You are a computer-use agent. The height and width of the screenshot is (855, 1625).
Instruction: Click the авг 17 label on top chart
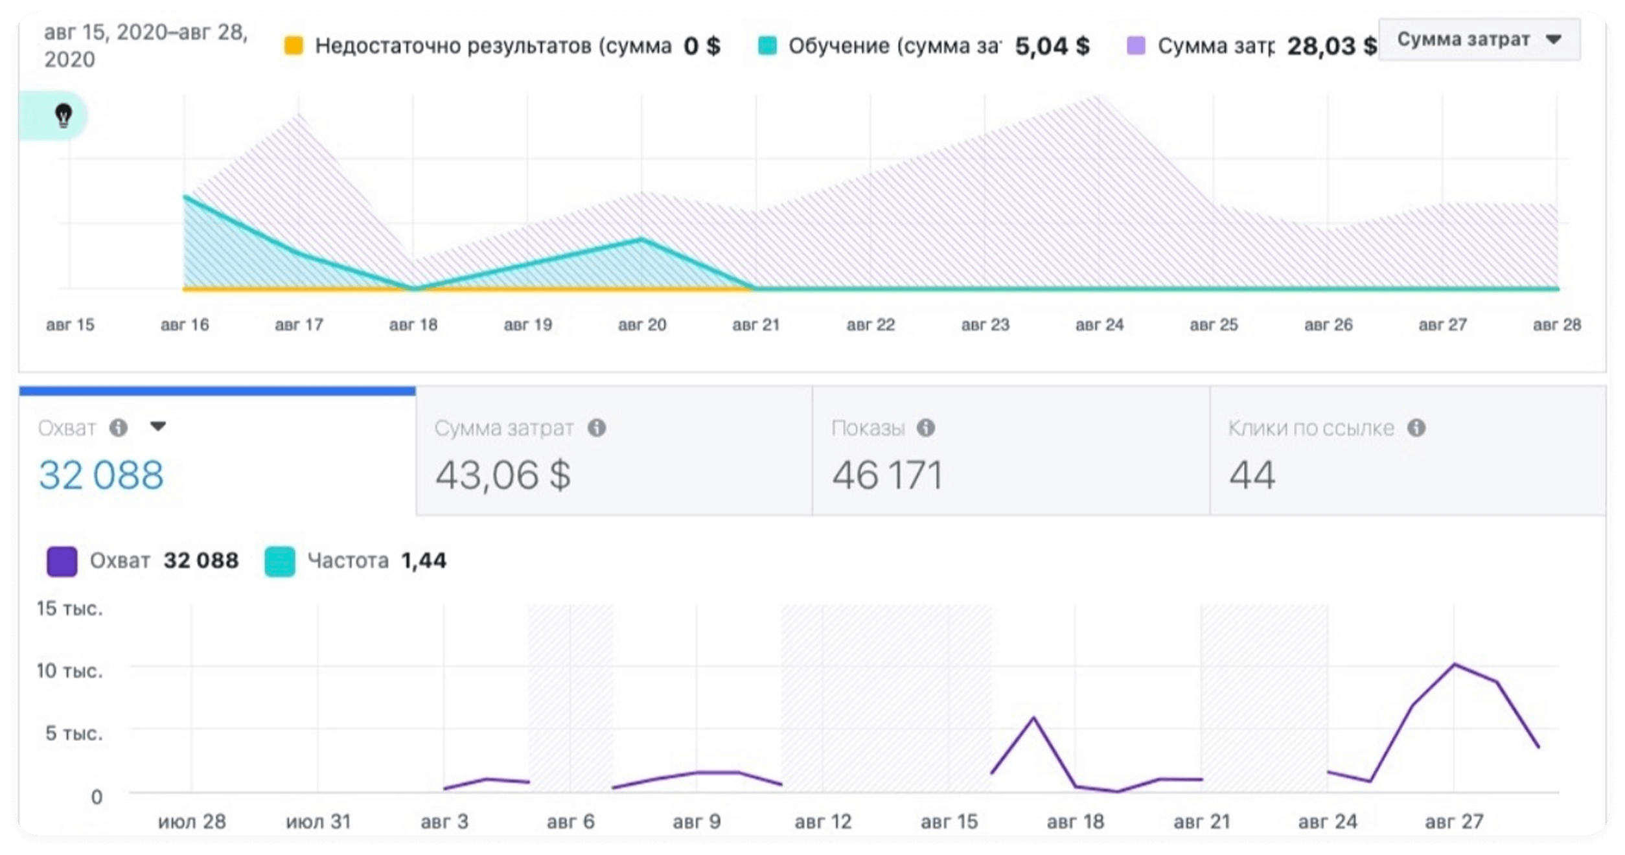pyautogui.click(x=299, y=325)
